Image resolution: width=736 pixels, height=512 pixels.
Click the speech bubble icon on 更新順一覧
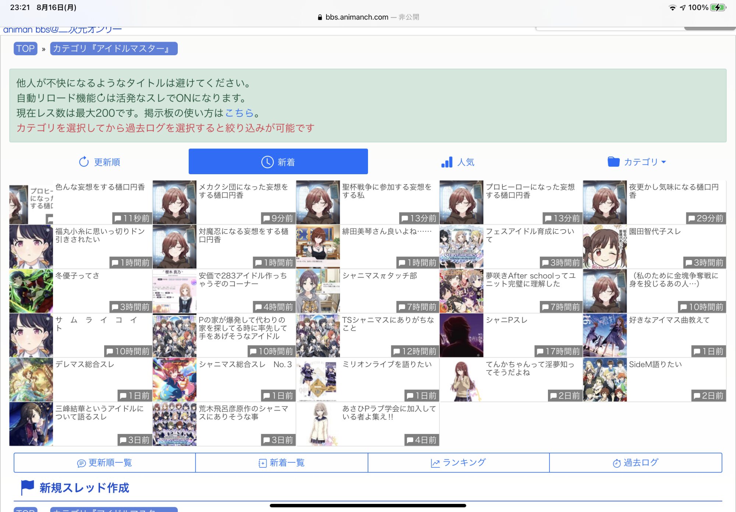tap(81, 463)
